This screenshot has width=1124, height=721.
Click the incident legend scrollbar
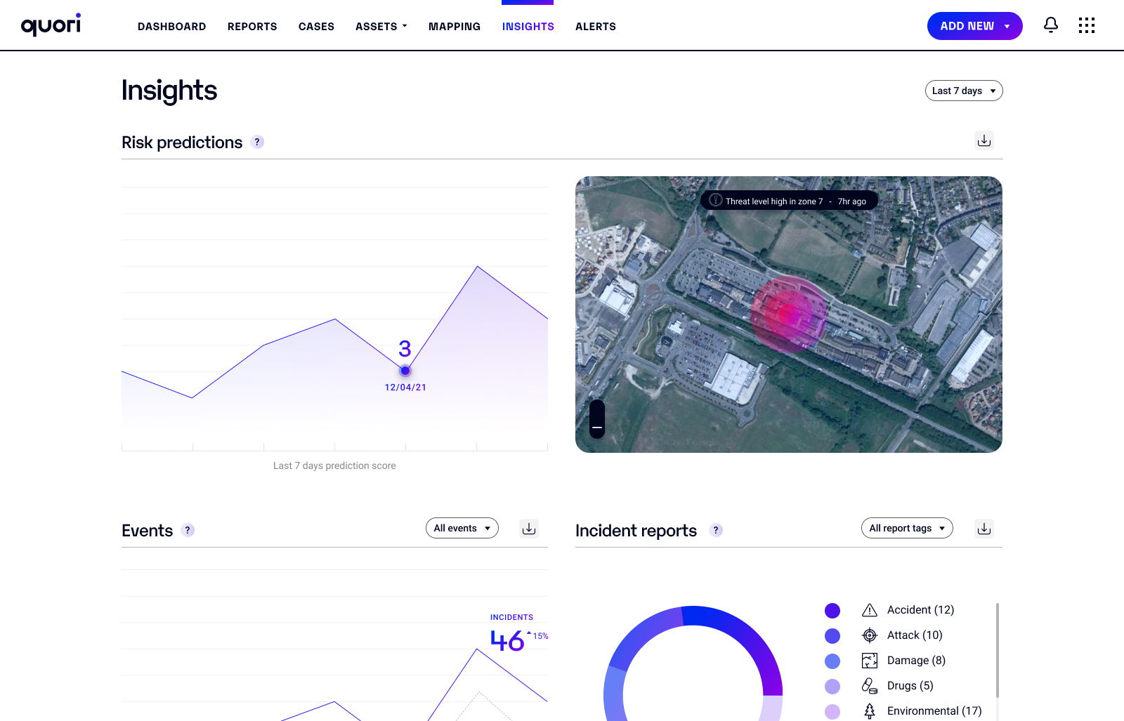pyautogui.click(x=997, y=651)
